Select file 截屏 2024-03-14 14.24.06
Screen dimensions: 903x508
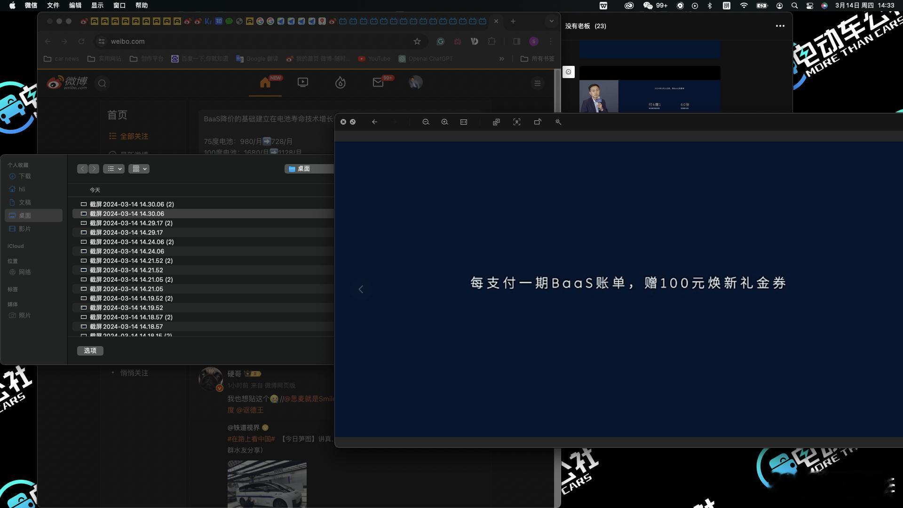point(203,251)
